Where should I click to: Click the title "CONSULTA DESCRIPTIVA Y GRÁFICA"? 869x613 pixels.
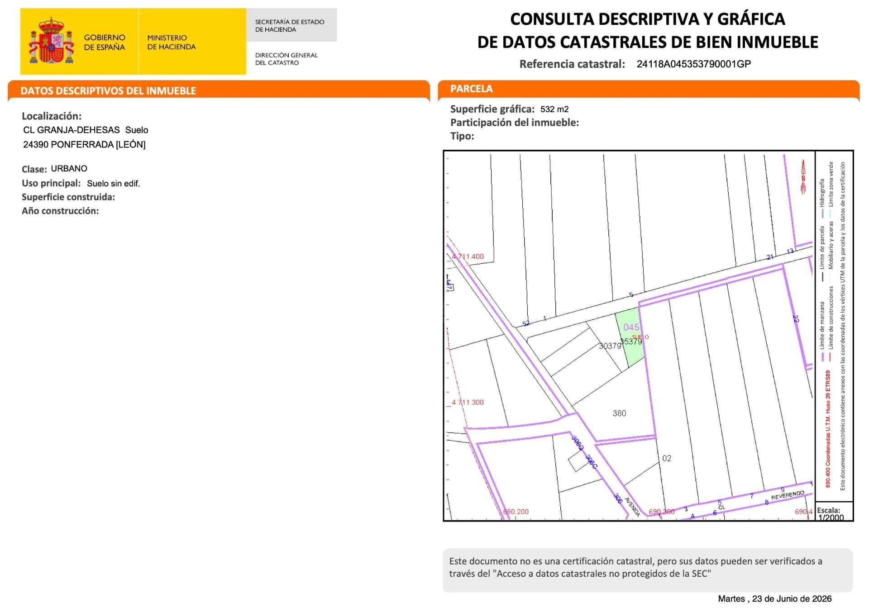pos(648,19)
